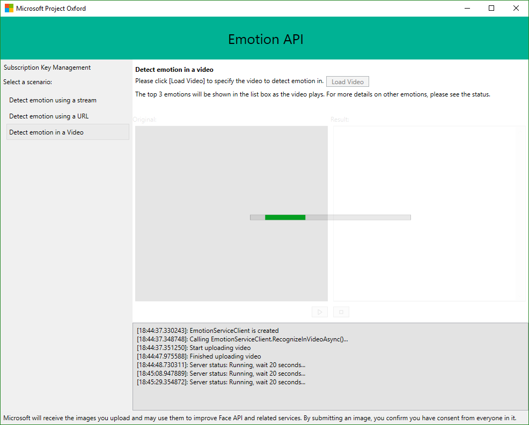Screen dimensions: 529x425
Task: Click the 18:45:29 Server status log line
Action: click(x=221, y=382)
